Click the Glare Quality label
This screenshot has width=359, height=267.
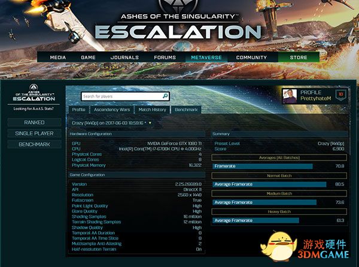coord(84,211)
